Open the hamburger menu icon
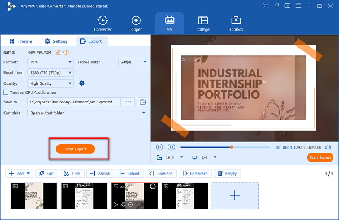This screenshot has height=220, width=339. pyautogui.click(x=298, y=6)
